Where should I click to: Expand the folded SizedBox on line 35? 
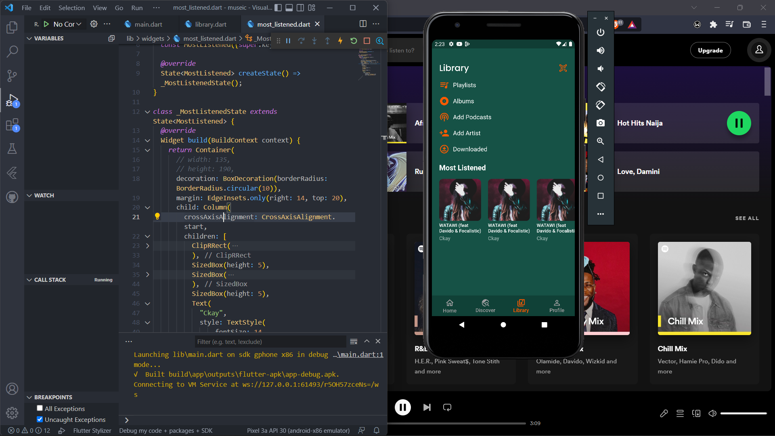(147, 275)
